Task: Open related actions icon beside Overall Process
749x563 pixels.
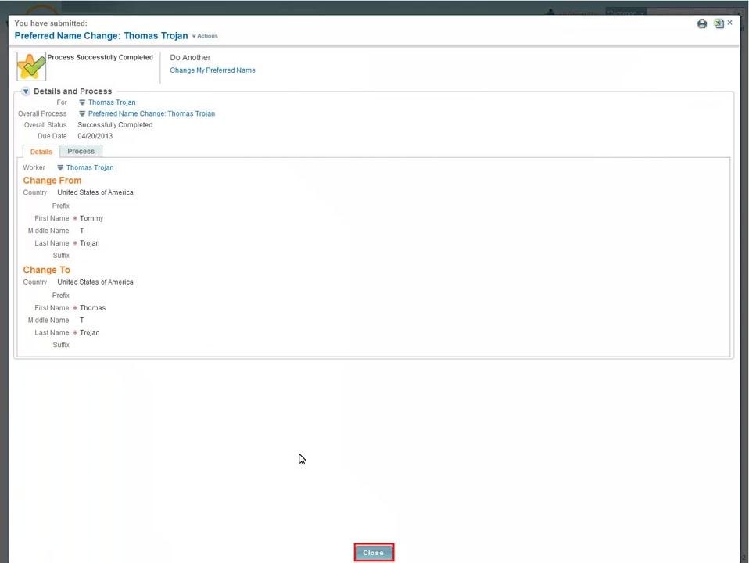Action: point(82,113)
